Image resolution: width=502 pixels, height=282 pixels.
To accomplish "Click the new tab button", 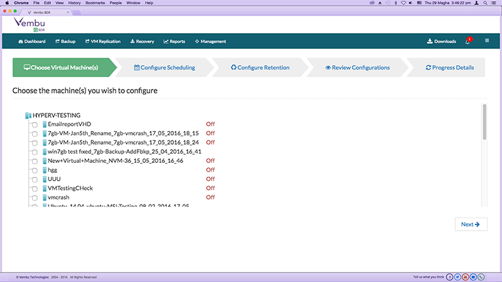I will tap(77, 13).
